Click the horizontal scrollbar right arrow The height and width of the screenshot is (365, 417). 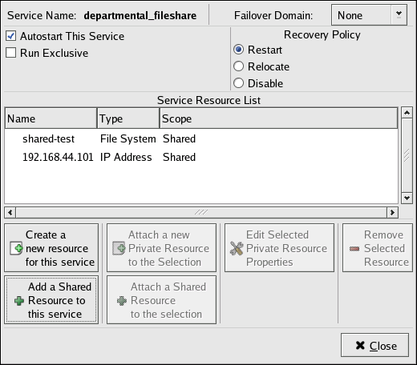click(392, 212)
